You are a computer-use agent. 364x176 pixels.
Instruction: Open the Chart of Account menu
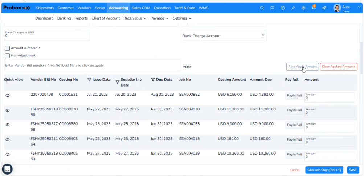pyautogui.click(x=106, y=18)
